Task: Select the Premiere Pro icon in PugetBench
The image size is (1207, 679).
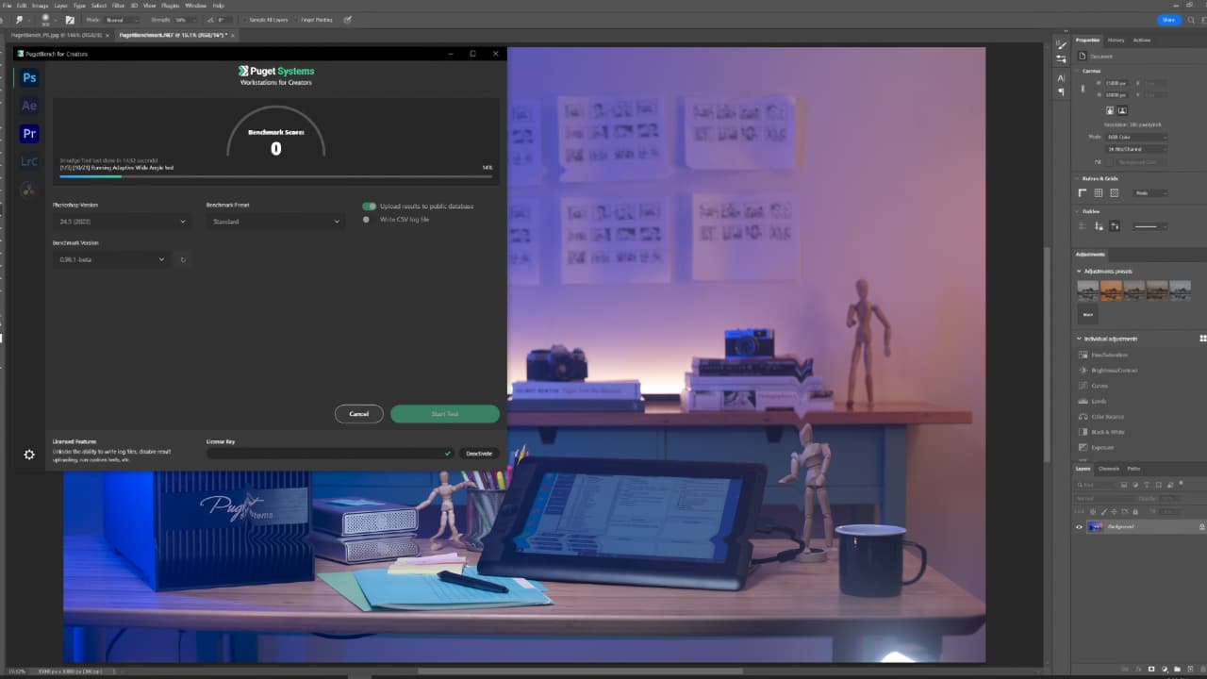Action: (x=29, y=134)
